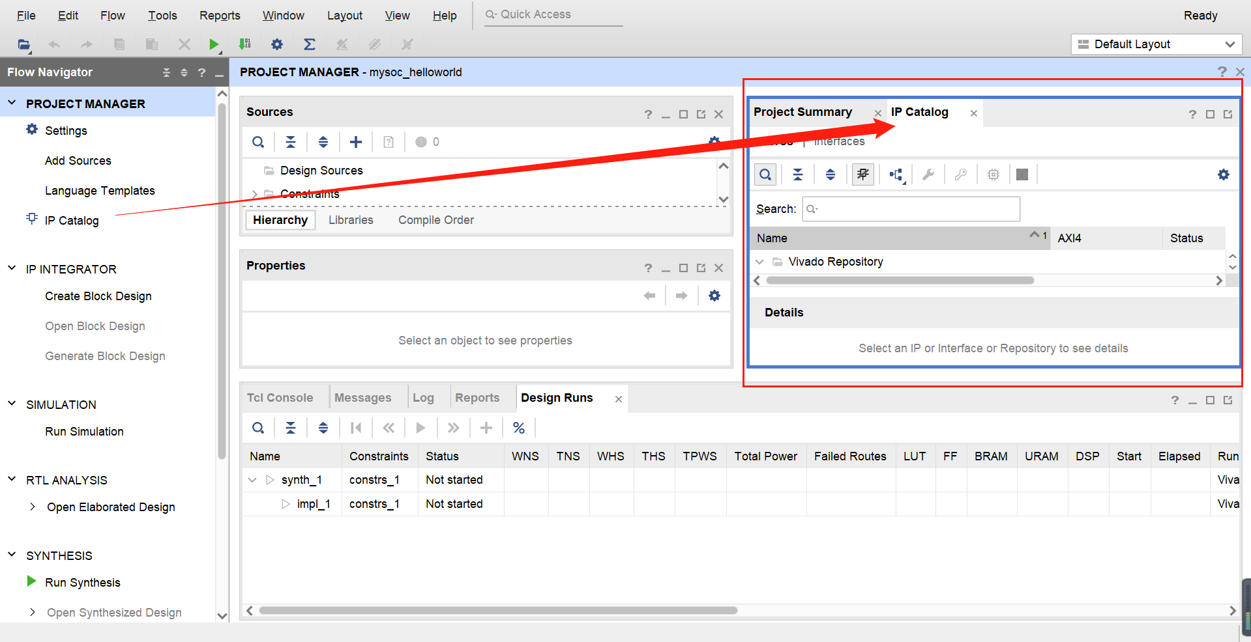This screenshot has width=1251, height=642.
Task: Click the Design Runs search icon
Action: coord(258,428)
